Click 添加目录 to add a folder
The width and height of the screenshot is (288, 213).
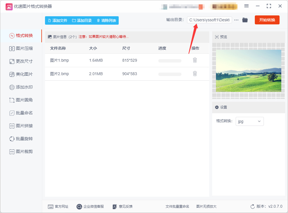coord(82,20)
